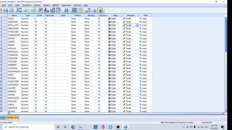Viewport: 232px width, 130px height.
Task: Open the Edit menu
Action: [4, 5]
